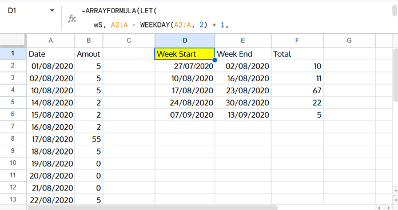Select column A cell 17/08/2020
Screen dimensions: 398x210
[51, 139]
